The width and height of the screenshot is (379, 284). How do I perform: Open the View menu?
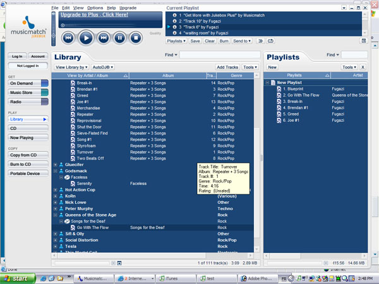coord(78,8)
